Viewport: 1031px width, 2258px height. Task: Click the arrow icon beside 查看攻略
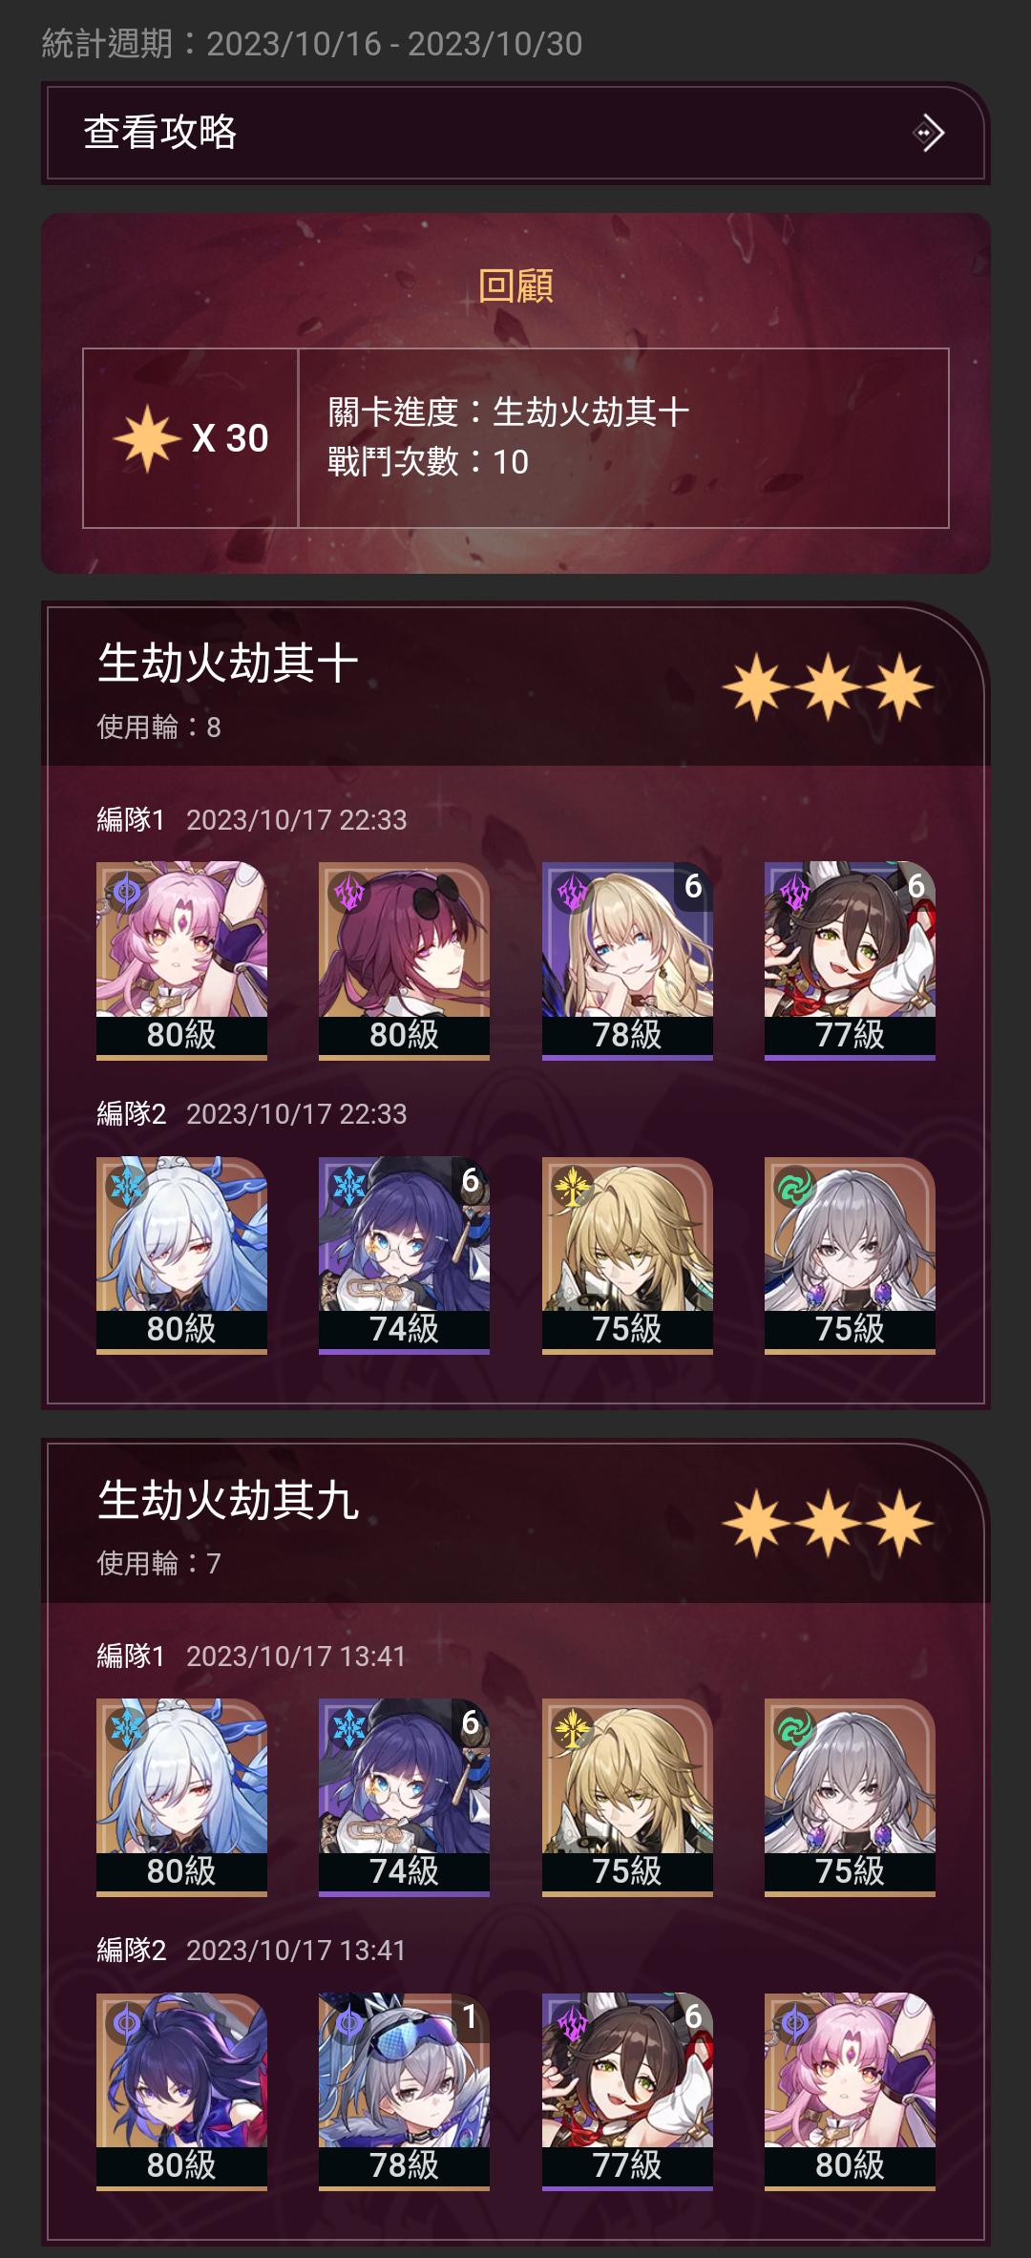tap(929, 133)
